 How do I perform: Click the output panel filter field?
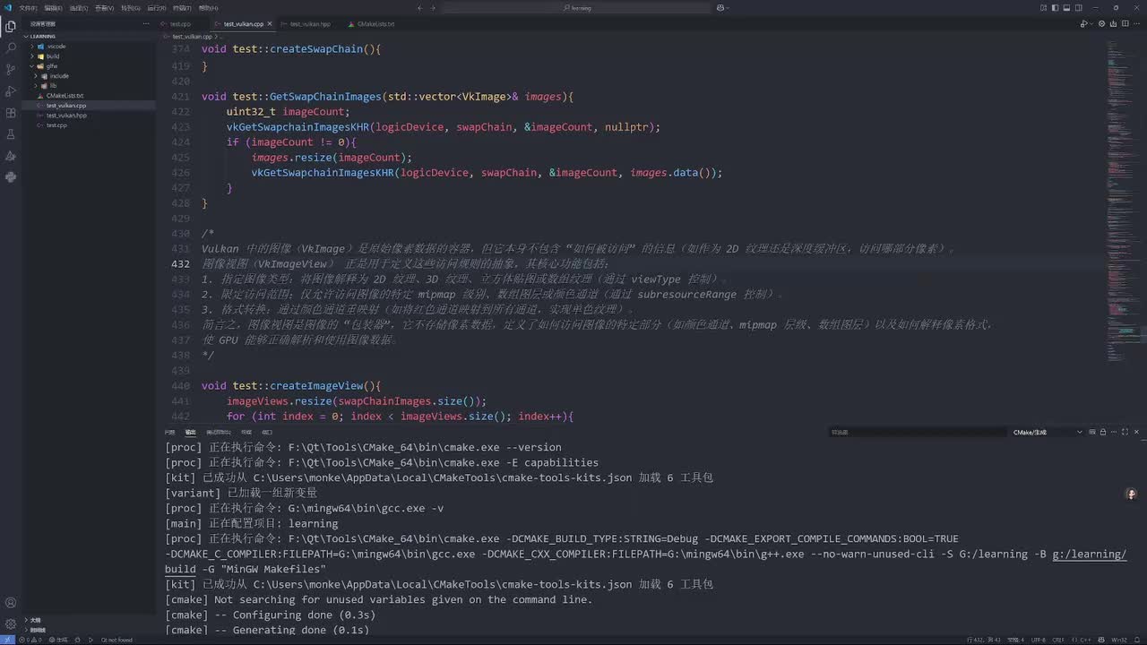[x=917, y=433]
